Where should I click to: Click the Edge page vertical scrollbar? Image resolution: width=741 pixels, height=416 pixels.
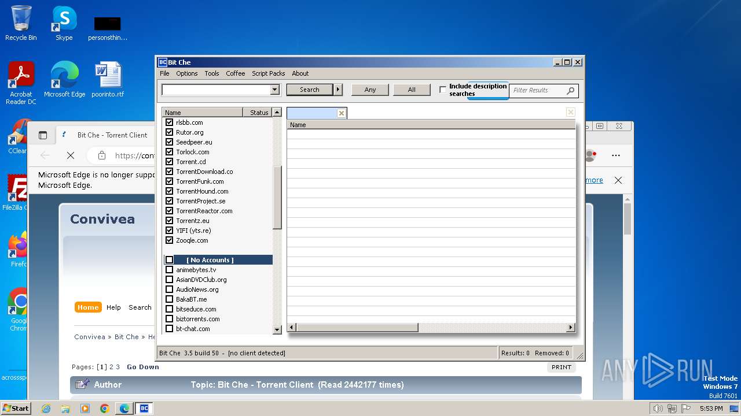click(627, 219)
